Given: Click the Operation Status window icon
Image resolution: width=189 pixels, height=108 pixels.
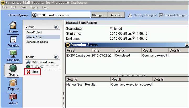Looking at the screenshot, I should pos(68,45).
